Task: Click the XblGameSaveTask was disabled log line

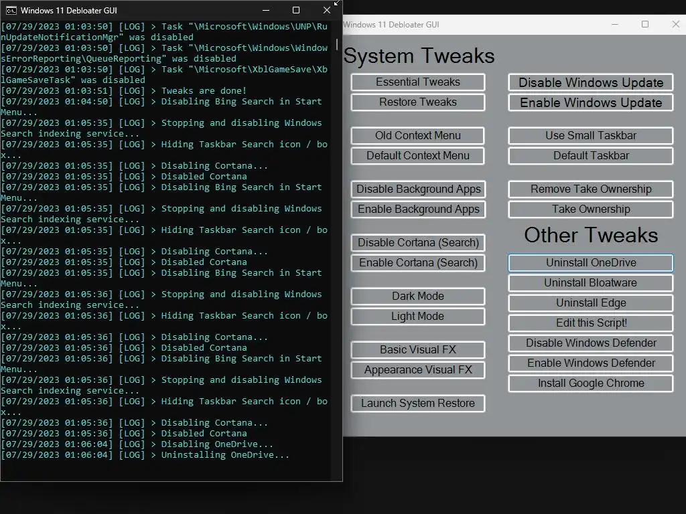Action: (x=164, y=75)
